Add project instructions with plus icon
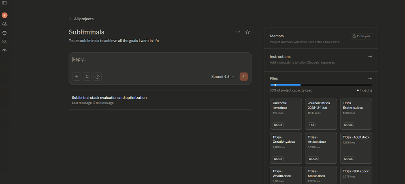Screen dimensions: 405x184 pyautogui.click(x=370, y=57)
